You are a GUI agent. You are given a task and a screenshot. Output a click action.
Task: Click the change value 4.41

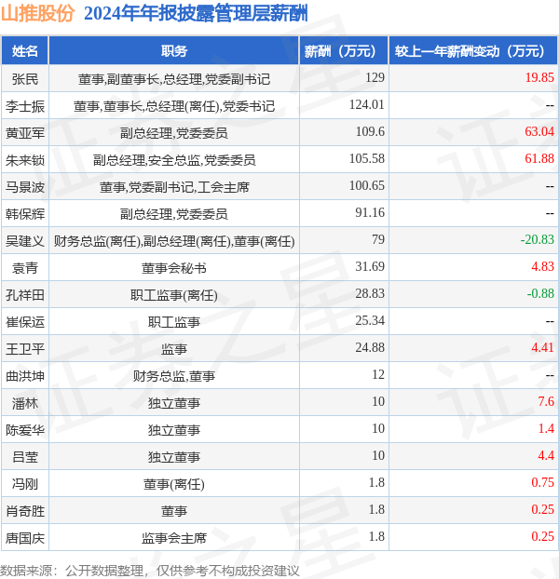click(x=543, y=347)
